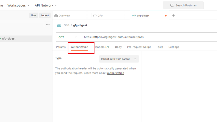Click GFG in the breadcrumb

(x=66, y=25)
